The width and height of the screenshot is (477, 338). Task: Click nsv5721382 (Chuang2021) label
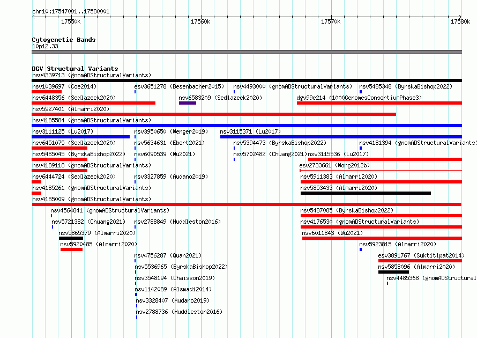(88, 222)
